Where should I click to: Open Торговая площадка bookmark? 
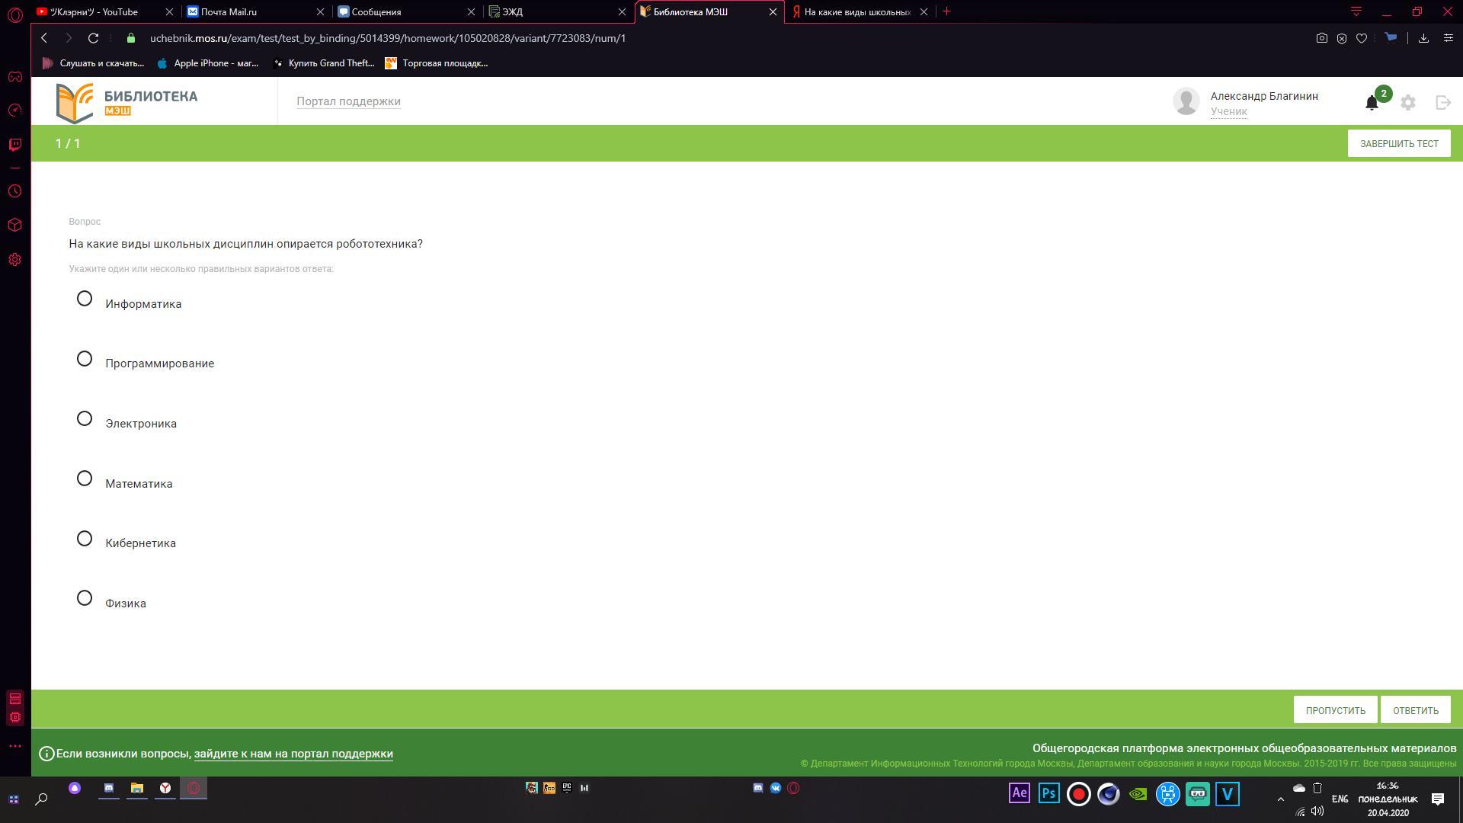point(437,63)
